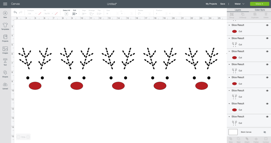Duplicate the selected layer
271x143 pixels.
coord(255,15)
